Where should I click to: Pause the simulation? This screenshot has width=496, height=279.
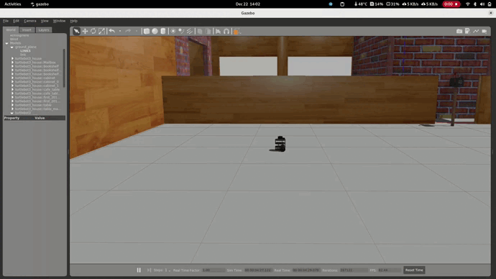coord(139,270)
